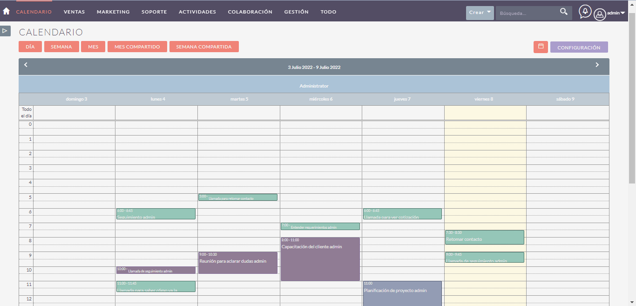Open the notifications bell icon

click(x=585, y=12)
